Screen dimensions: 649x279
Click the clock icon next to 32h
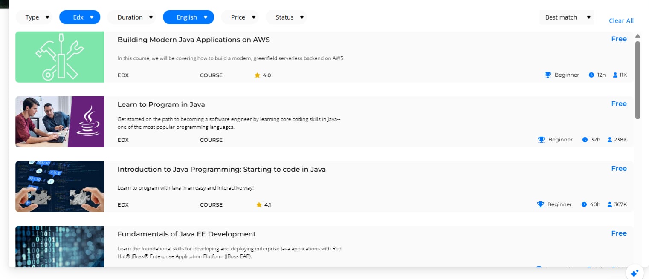coord(585,140)
